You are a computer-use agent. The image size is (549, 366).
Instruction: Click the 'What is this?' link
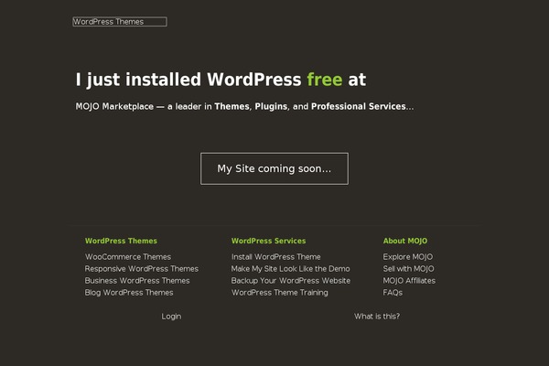(x=377, y=317)
